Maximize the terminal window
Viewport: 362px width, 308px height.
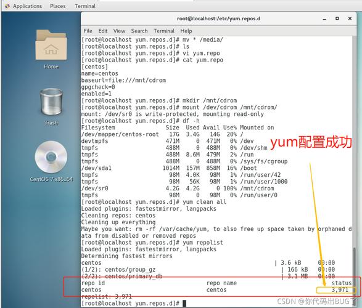pos(337,18)
